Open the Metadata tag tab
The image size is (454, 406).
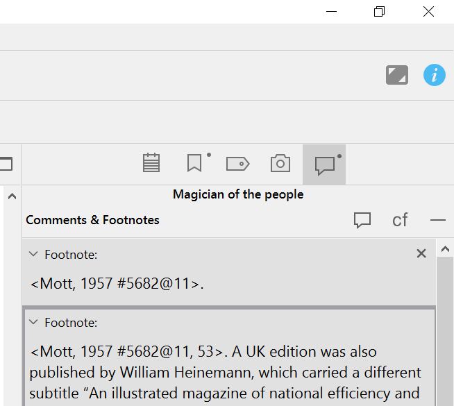tap(237, 164)
